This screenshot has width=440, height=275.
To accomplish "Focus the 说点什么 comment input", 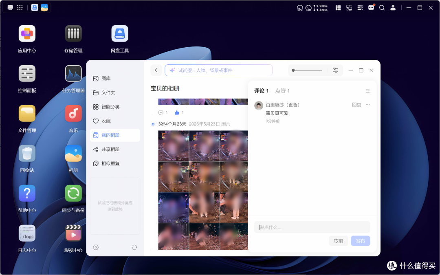I will click(312, 227).
